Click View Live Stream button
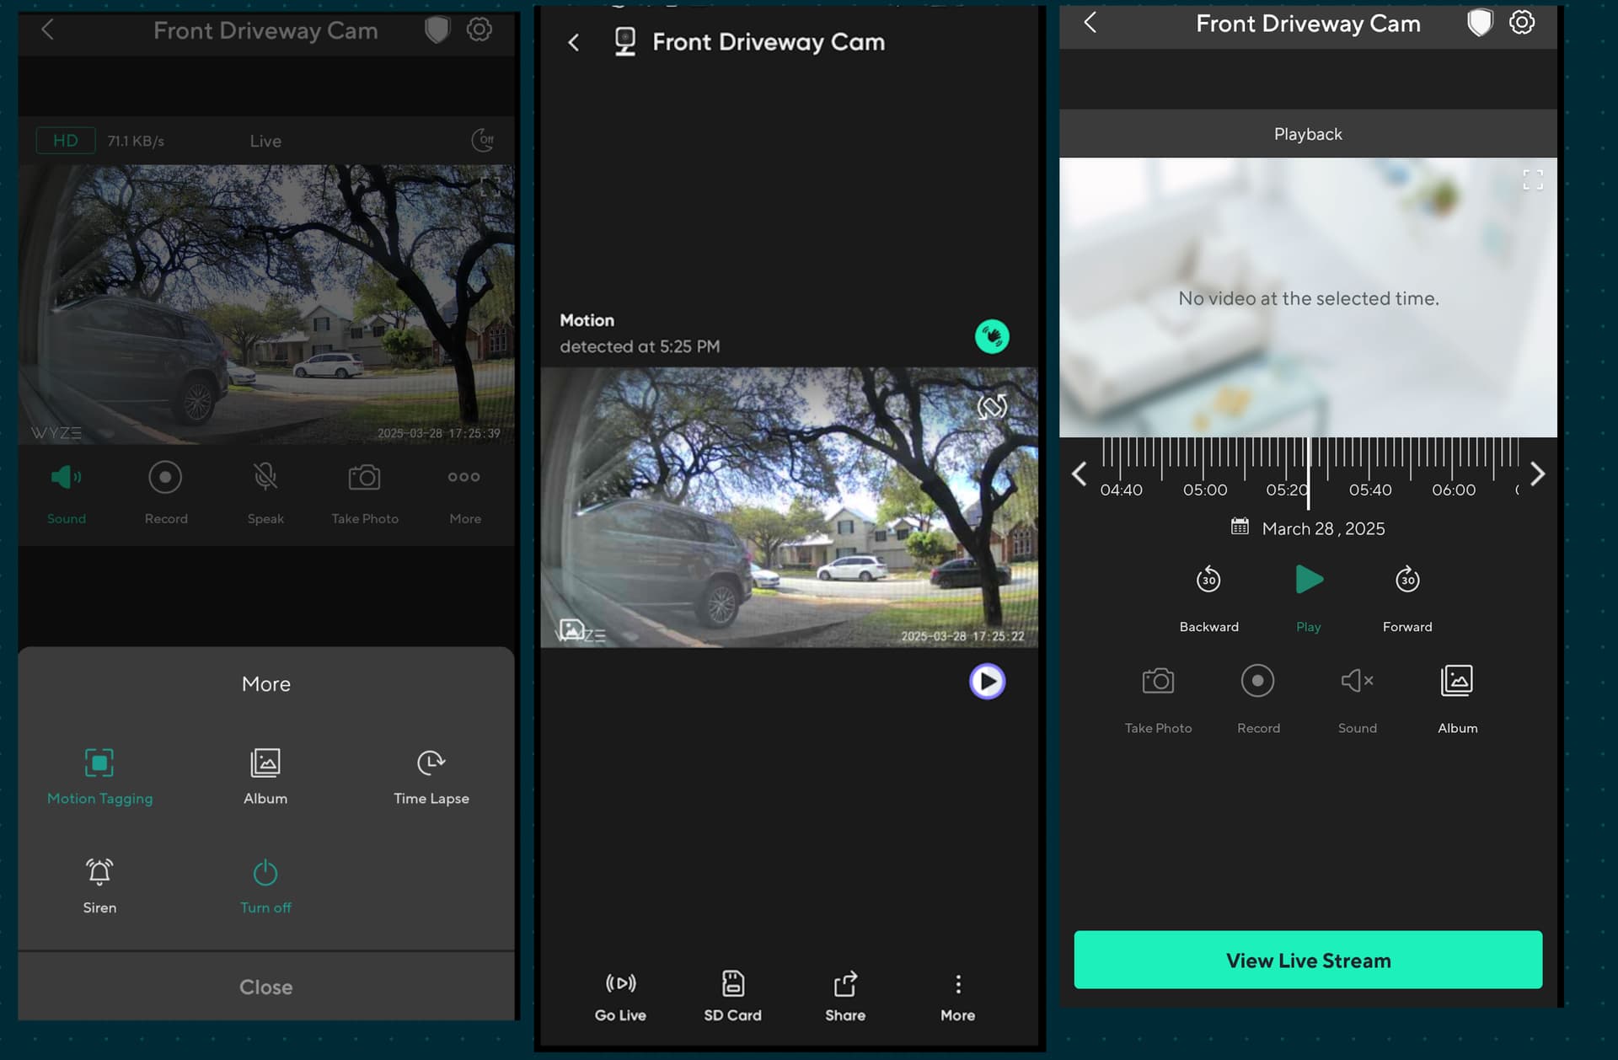 tap(1308, 960)
